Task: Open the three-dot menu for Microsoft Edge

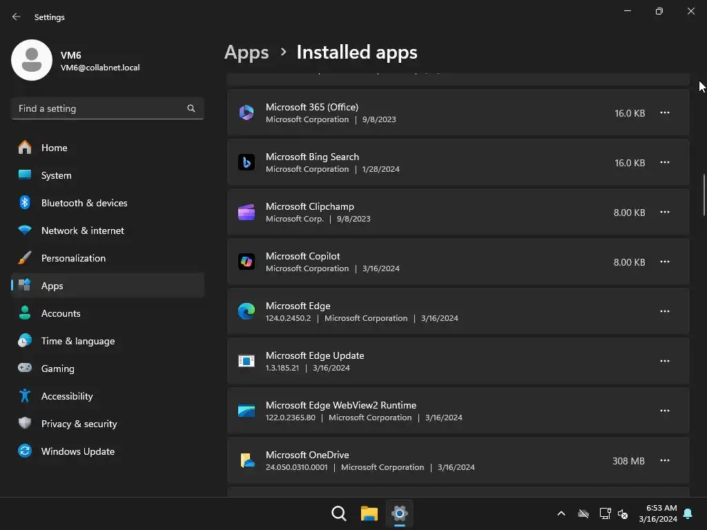Action: [664, 311]
